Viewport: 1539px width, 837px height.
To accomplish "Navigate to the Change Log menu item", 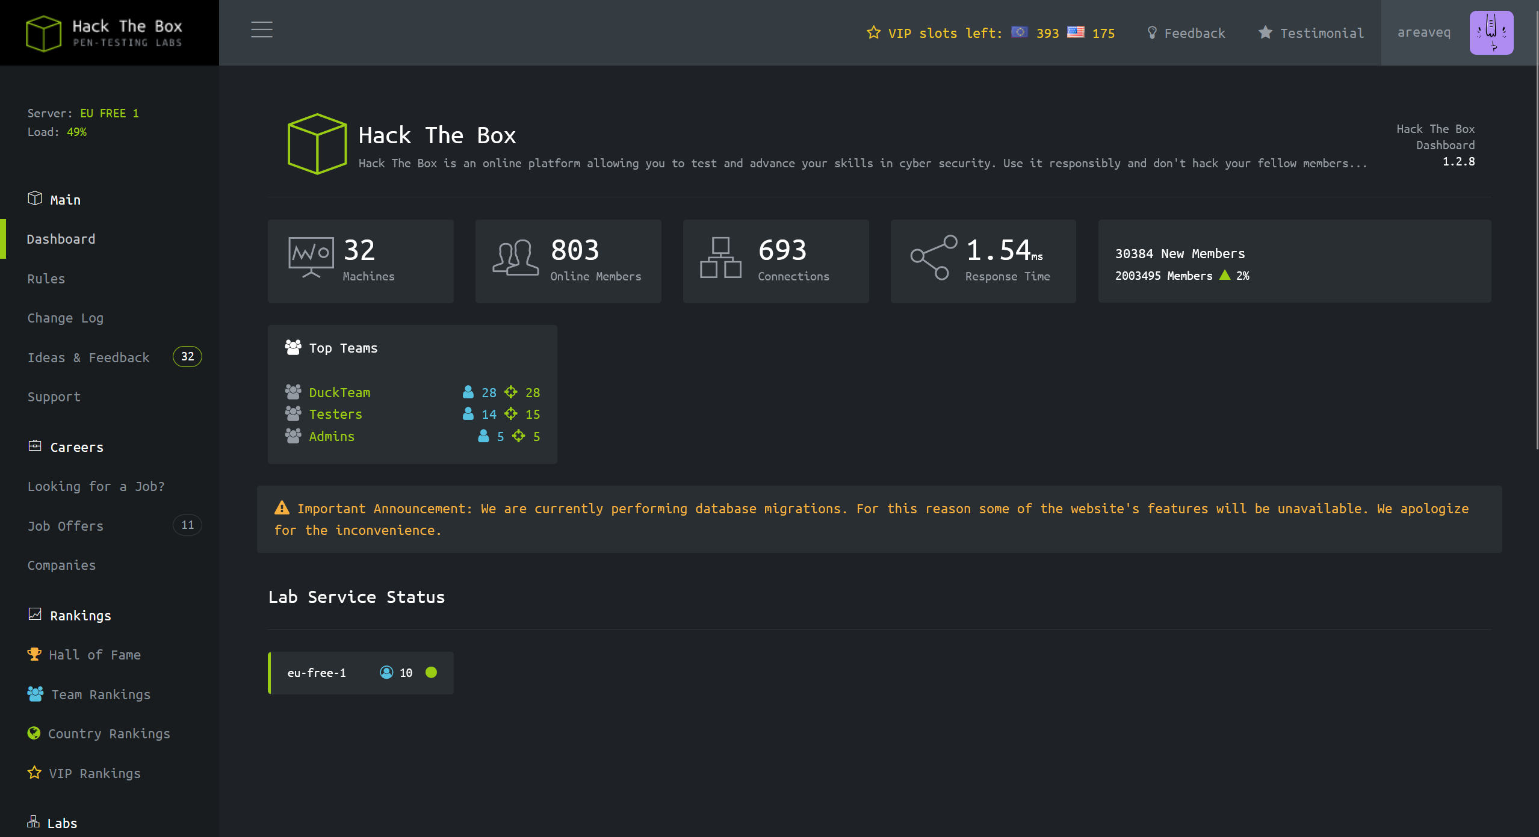I will pos(66,318).
